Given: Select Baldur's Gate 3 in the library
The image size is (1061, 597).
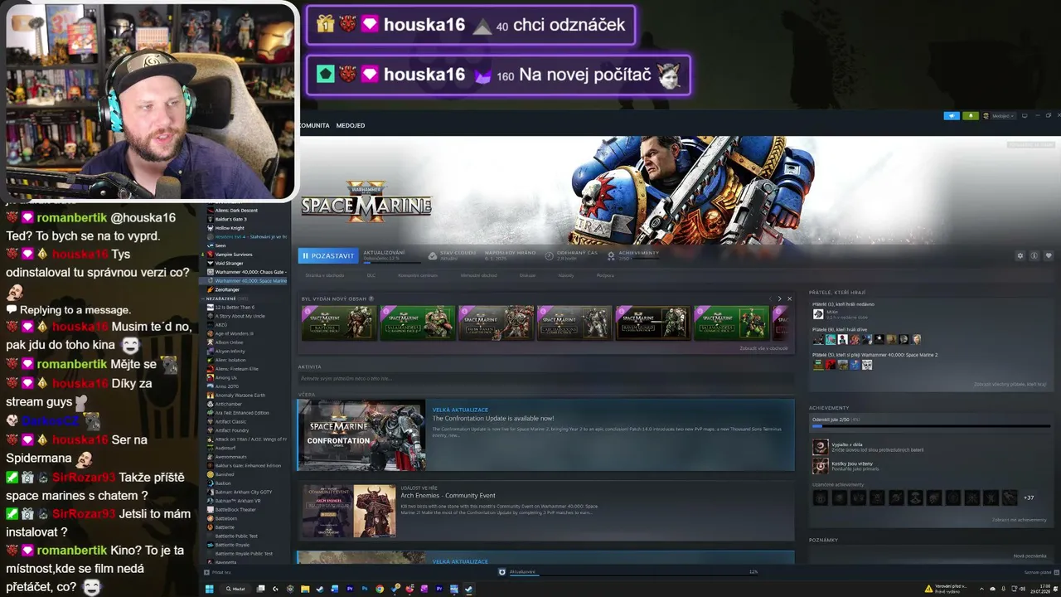Looking at the screenshot, I should (x=231, y=219).
